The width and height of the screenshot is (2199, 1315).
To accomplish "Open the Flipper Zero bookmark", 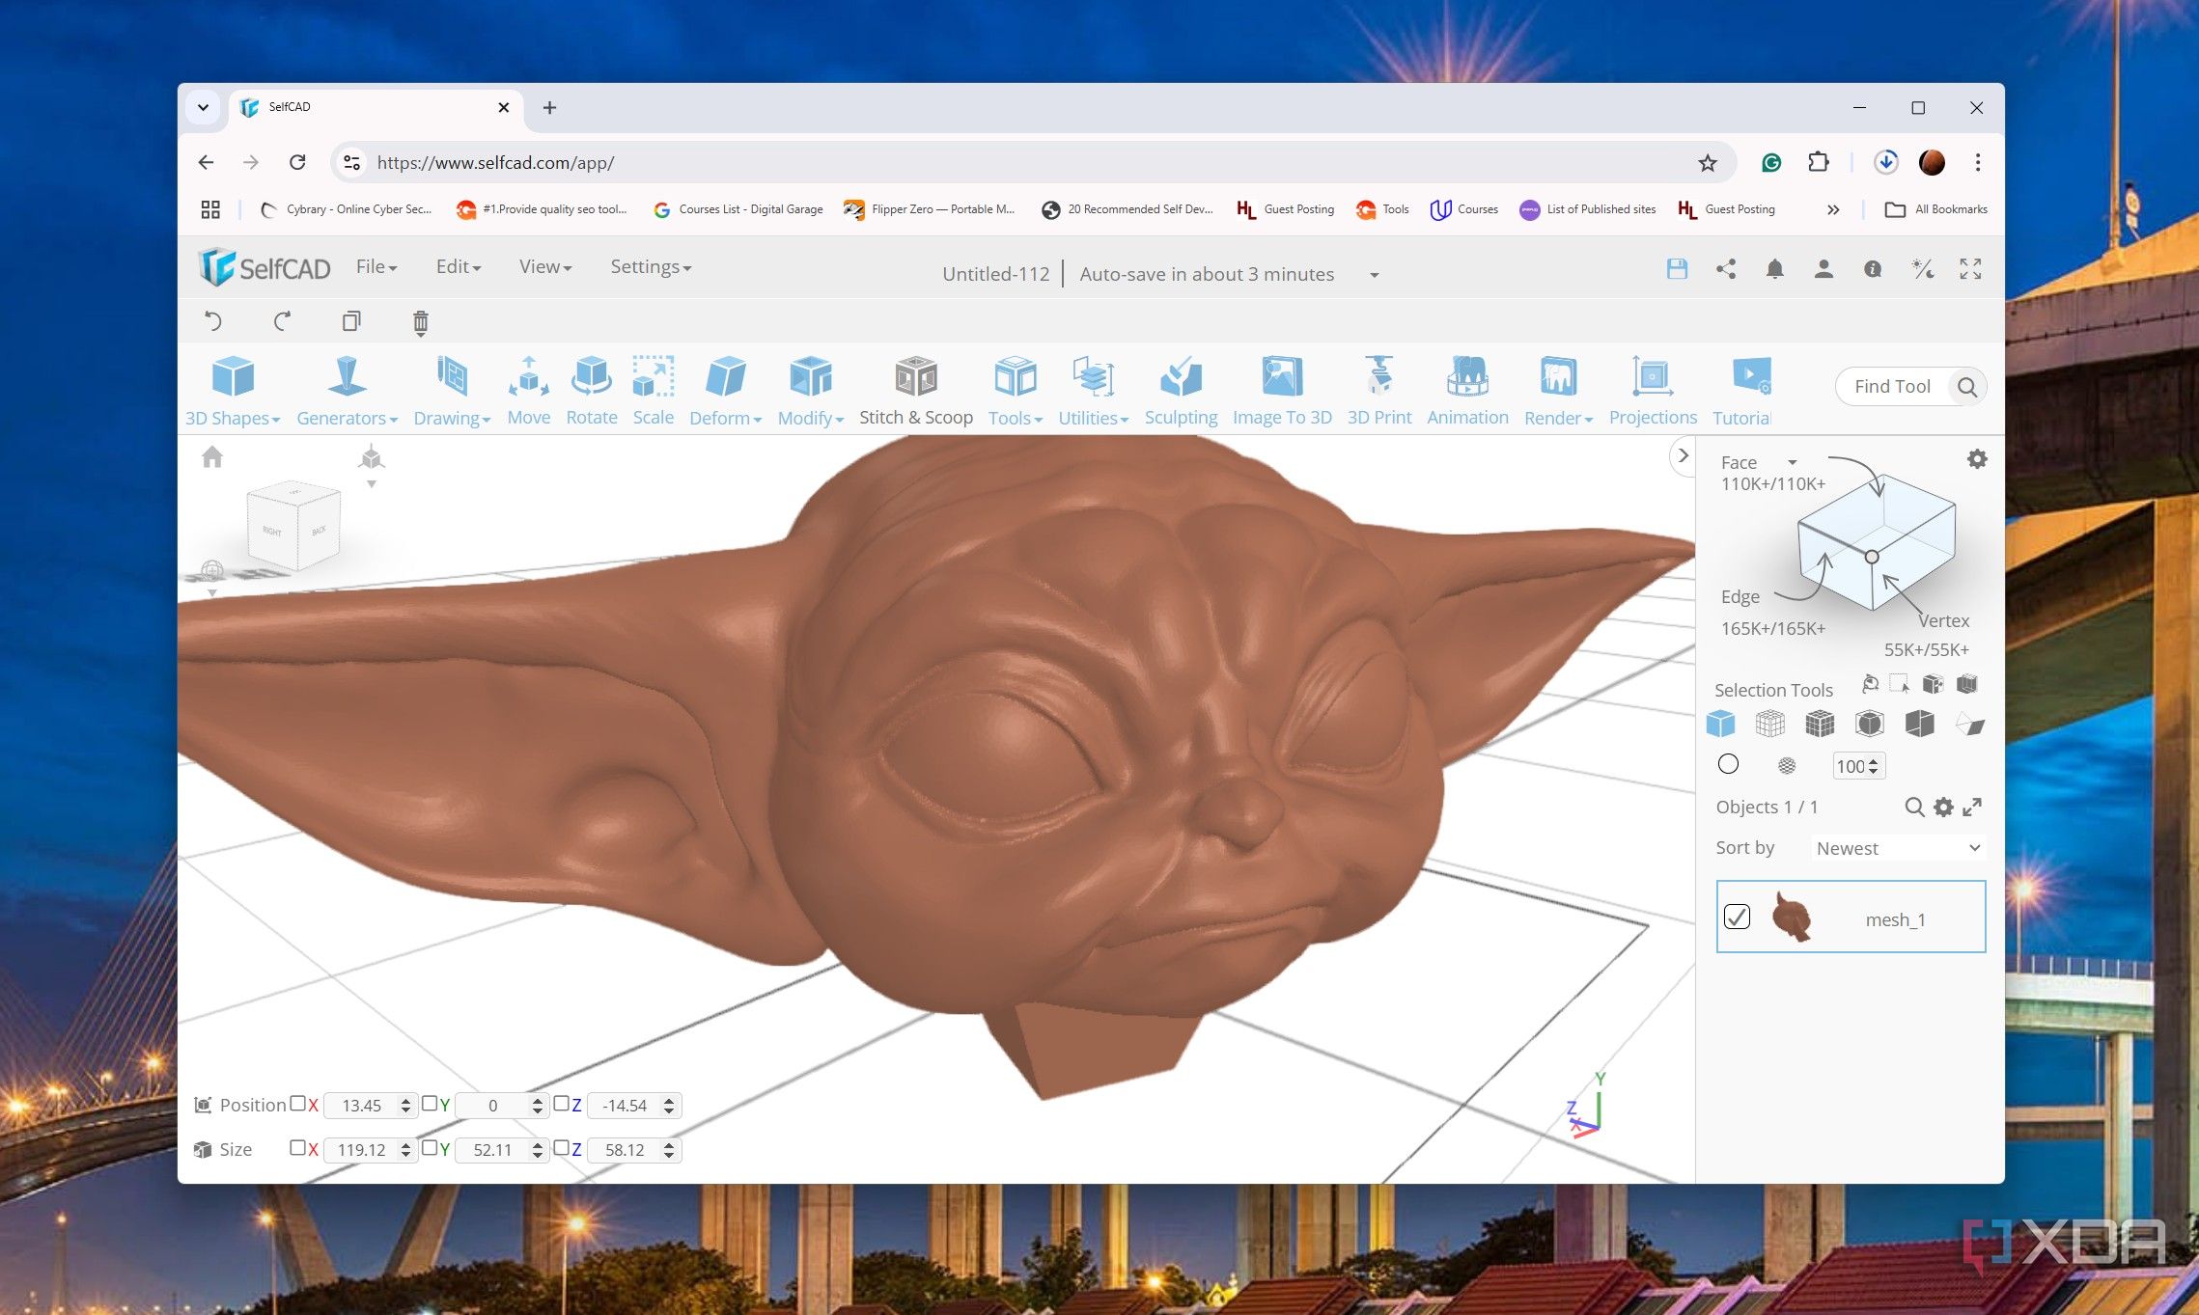I will coord(929,209).
